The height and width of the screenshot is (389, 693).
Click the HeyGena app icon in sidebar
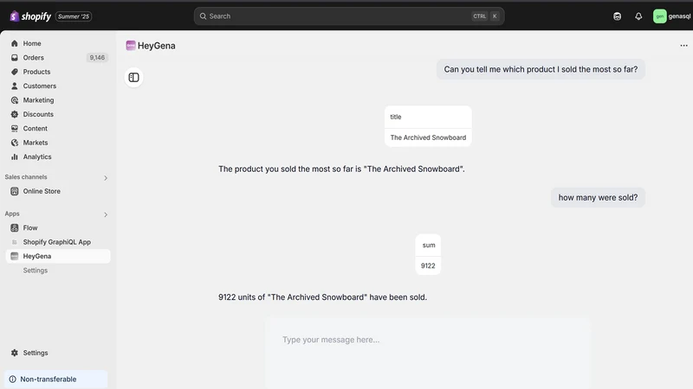[15, 256]
